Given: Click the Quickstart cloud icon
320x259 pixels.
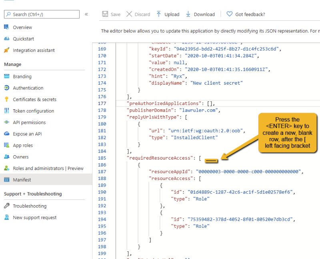Looking at the screenshot, I should pyautogui.click(x=6, y=39).
